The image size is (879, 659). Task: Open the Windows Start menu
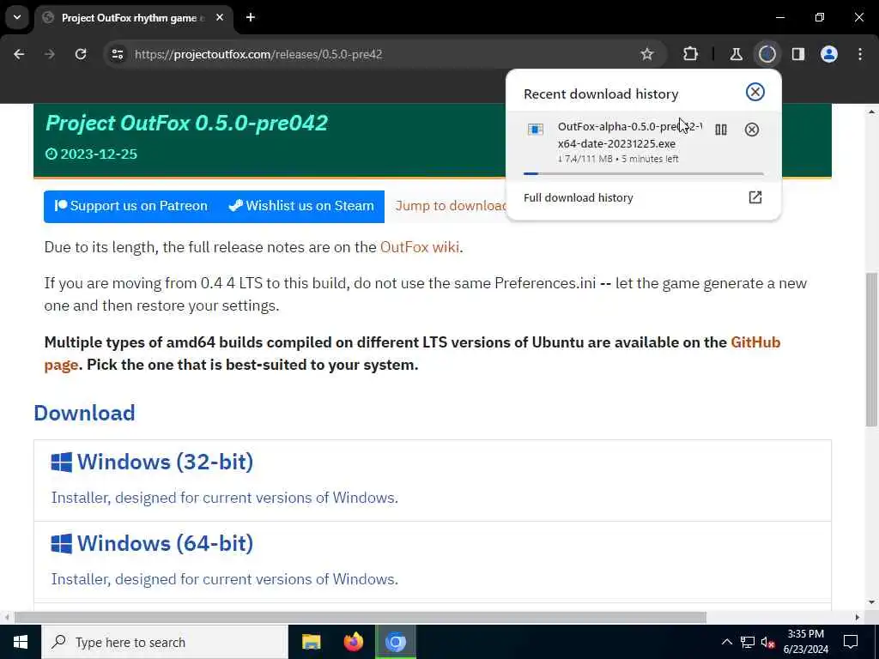(21, 642)
